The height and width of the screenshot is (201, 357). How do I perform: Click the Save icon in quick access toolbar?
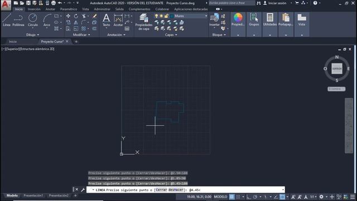point(28,3)
